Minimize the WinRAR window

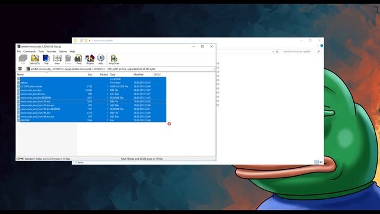pos(194,46)
